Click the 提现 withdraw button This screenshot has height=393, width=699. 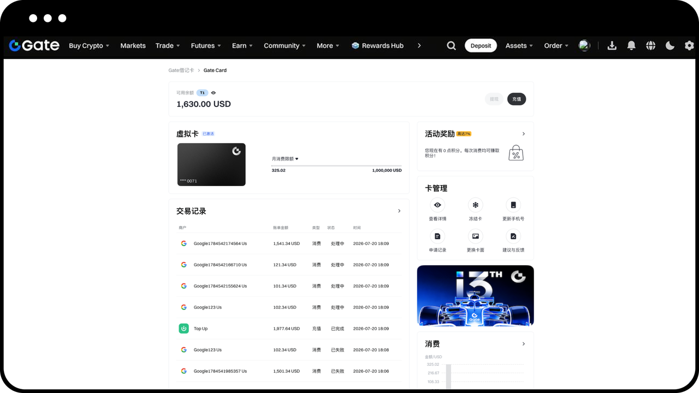pos(494,99)
